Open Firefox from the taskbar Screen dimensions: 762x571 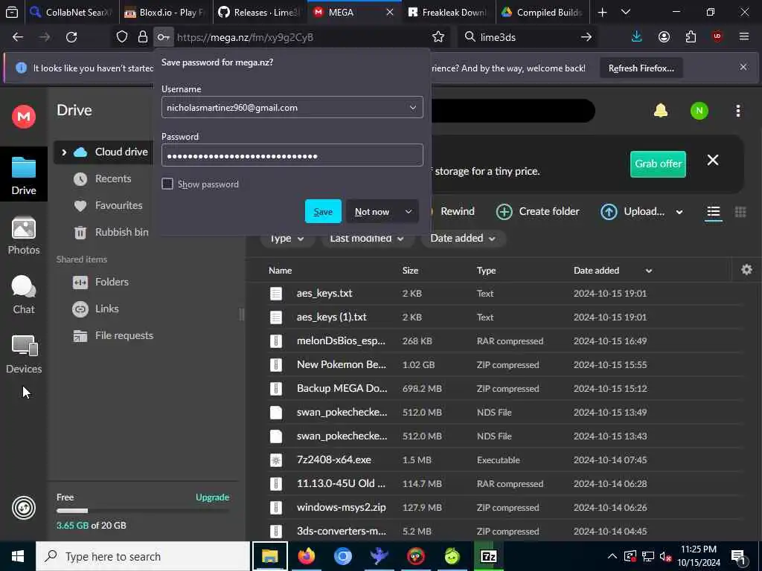coord(306,556)
